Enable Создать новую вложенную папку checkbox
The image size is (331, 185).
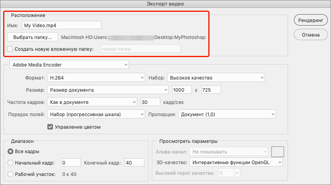click(x=10, y=49)
